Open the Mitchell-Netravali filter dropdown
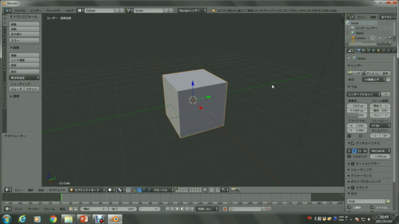Viewport: 399px width, 224px height. [380, 151]
